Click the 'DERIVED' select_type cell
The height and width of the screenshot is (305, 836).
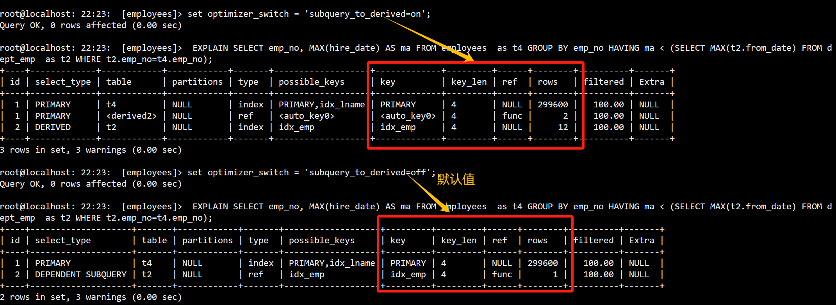pyautogui.click(x=53, y=127)
